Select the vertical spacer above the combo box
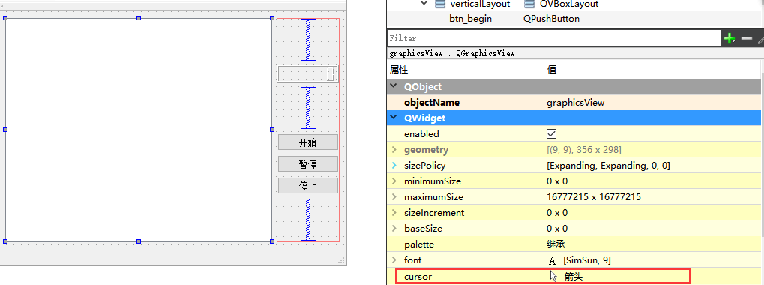This screenshot has width=764, height=285. (x=308, y=40)
